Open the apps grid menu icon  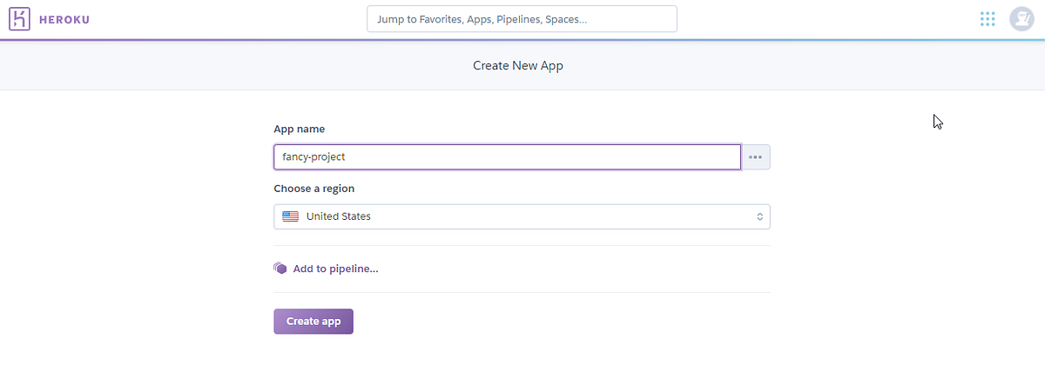pos(988,19)
